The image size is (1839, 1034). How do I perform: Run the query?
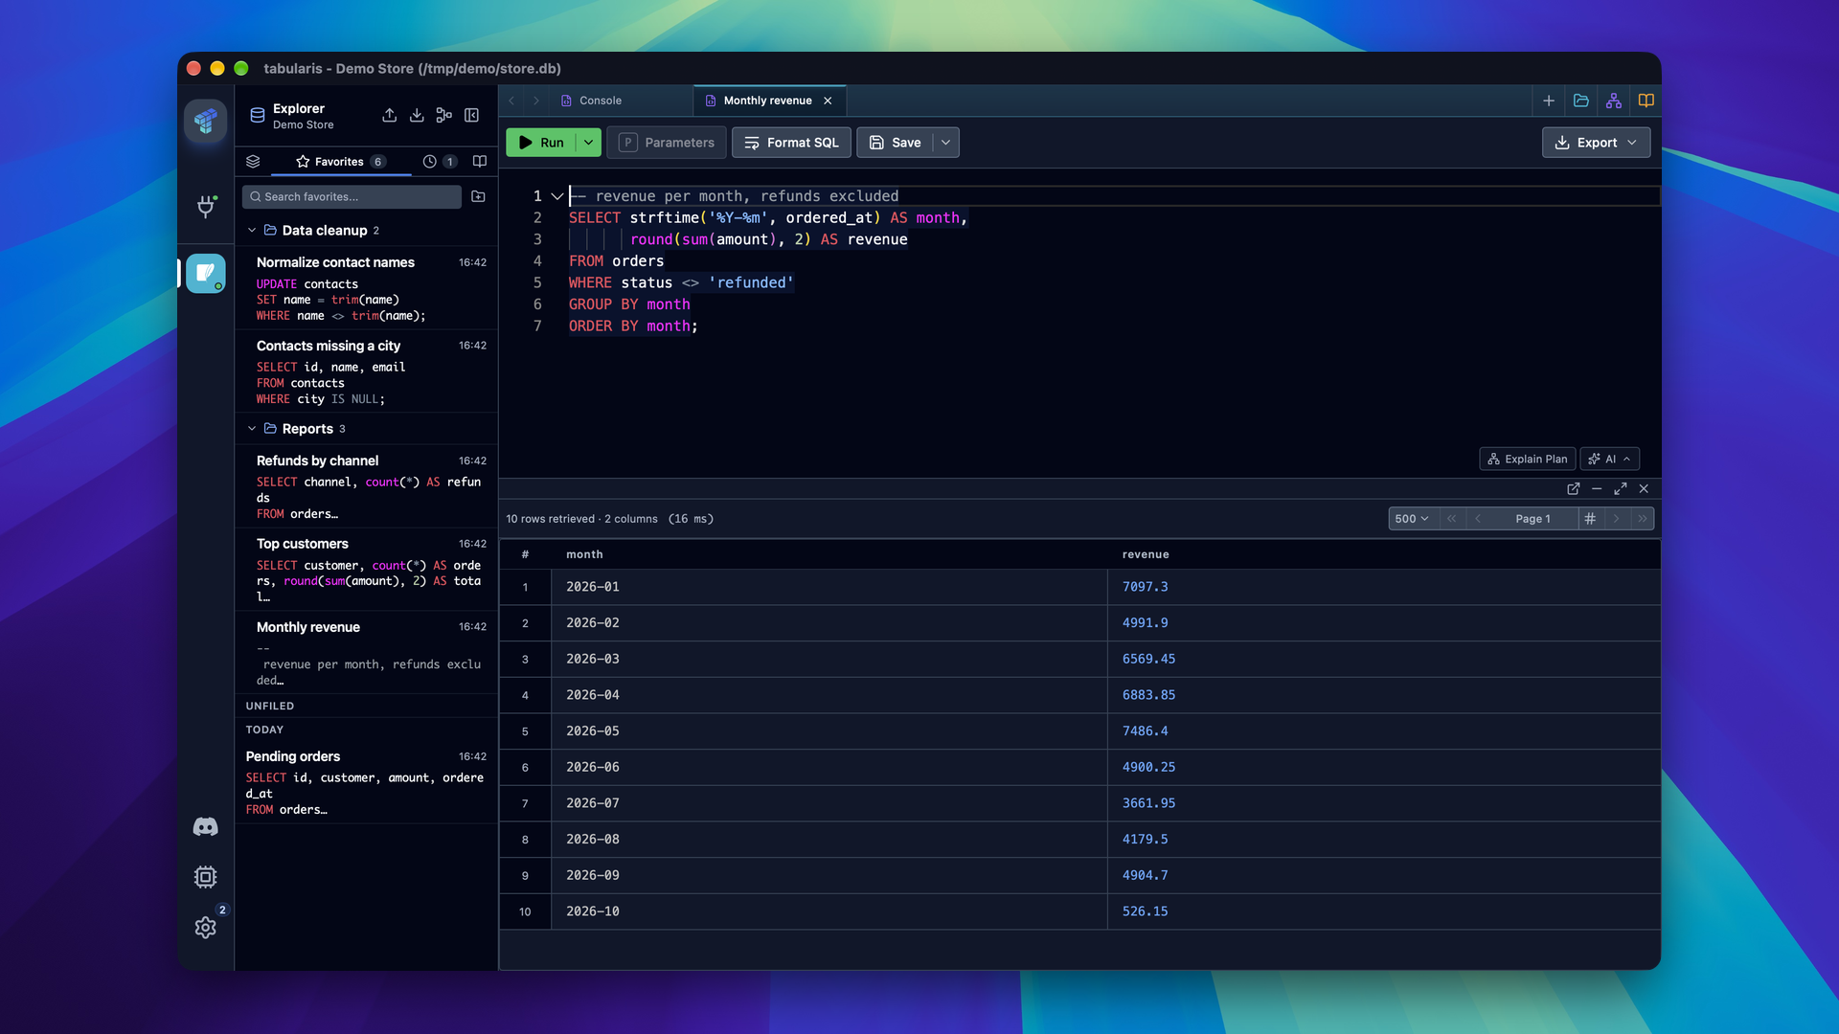(x=541, y=143)
